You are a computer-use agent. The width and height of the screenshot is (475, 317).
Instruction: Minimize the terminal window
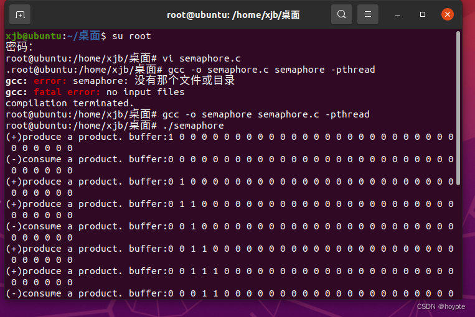(x=398, y=15)
